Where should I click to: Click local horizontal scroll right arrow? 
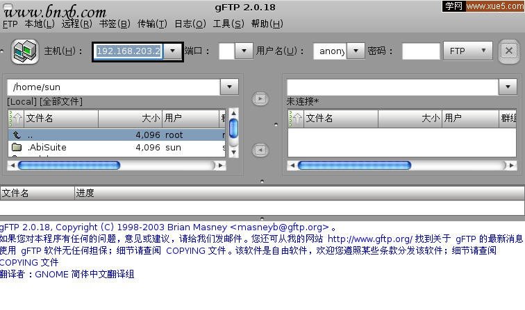click(221, 165)
